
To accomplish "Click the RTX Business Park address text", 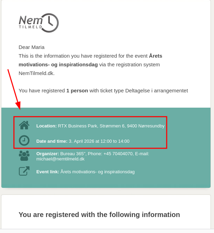I will coord(111,126).
